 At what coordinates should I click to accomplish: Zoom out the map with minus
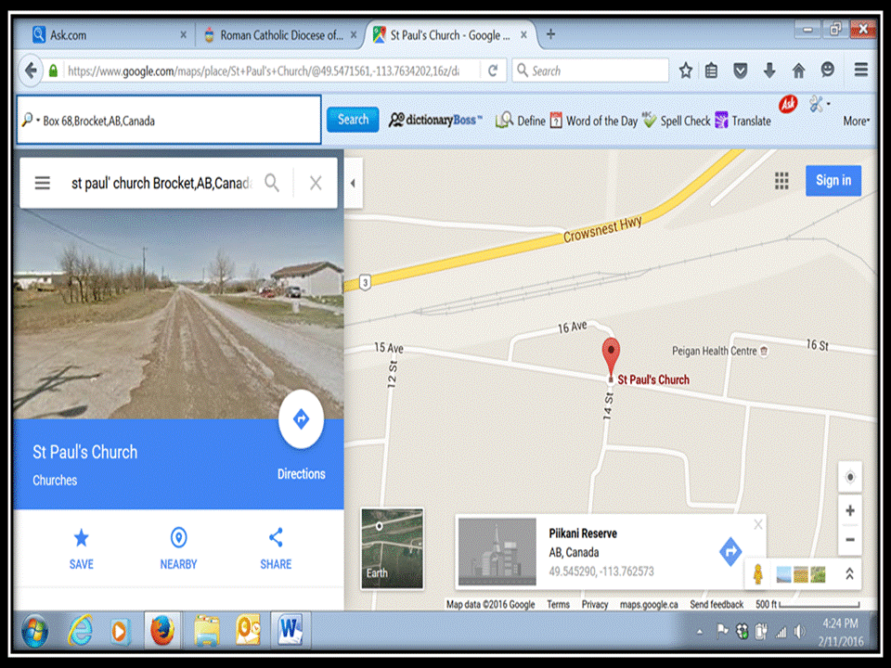[x=850, y=540]
